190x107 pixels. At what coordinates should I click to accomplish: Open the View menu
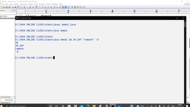11,4
